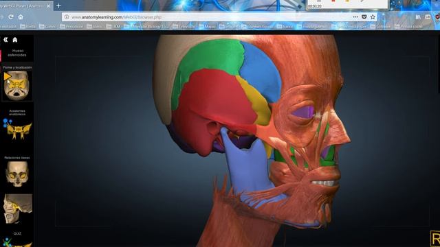This screenshot has width=440, height=247.
Task: Go to the app home icon in the sidebar
Action: [15, 40]
